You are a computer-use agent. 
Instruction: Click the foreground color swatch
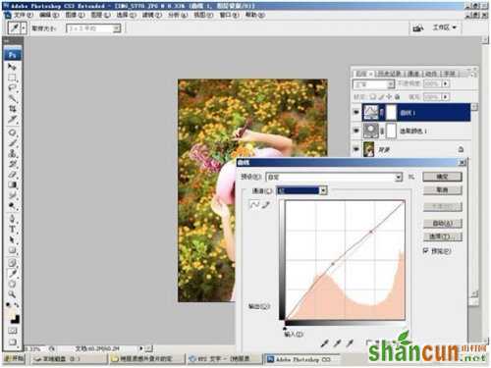pyautogui.click(x=11, y=315)
